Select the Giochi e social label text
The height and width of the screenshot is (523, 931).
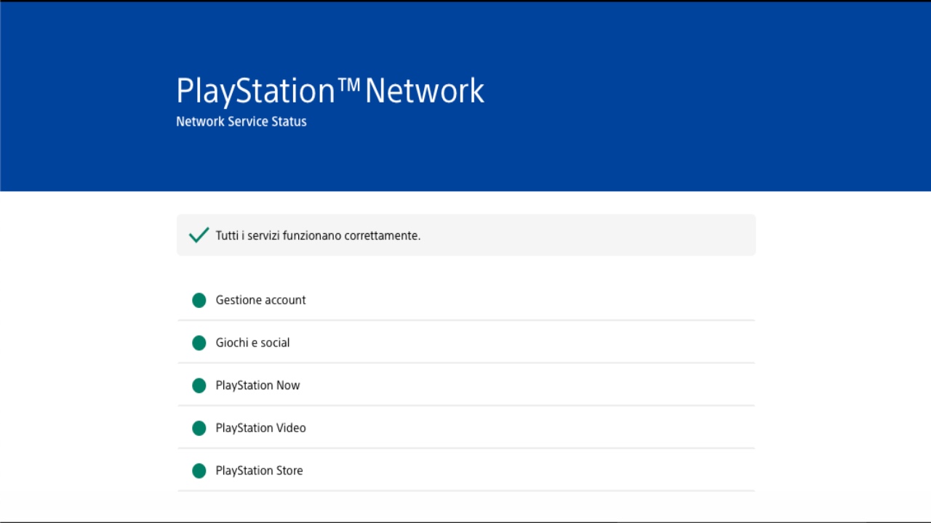click(252, 343)
